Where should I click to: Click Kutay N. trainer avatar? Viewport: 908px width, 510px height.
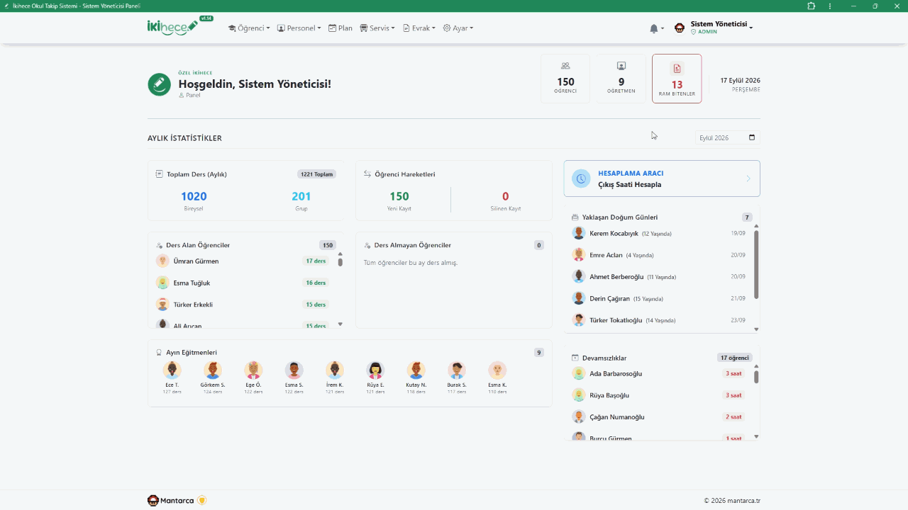coord(416,370)
